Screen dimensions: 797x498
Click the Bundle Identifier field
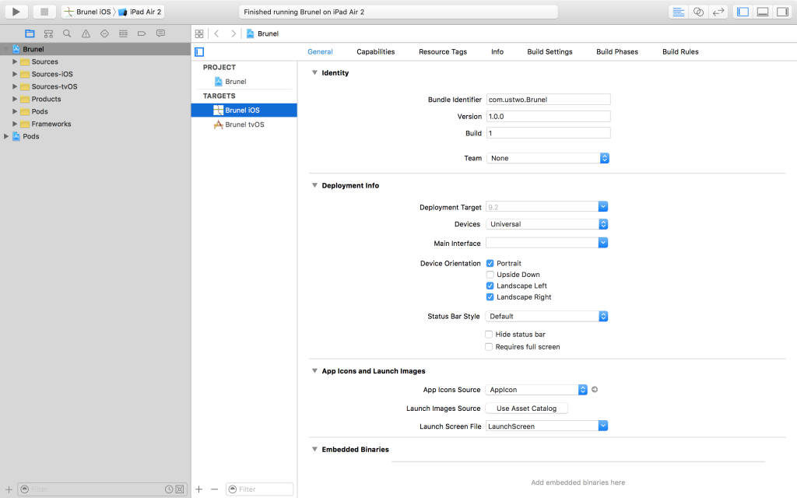549,100
